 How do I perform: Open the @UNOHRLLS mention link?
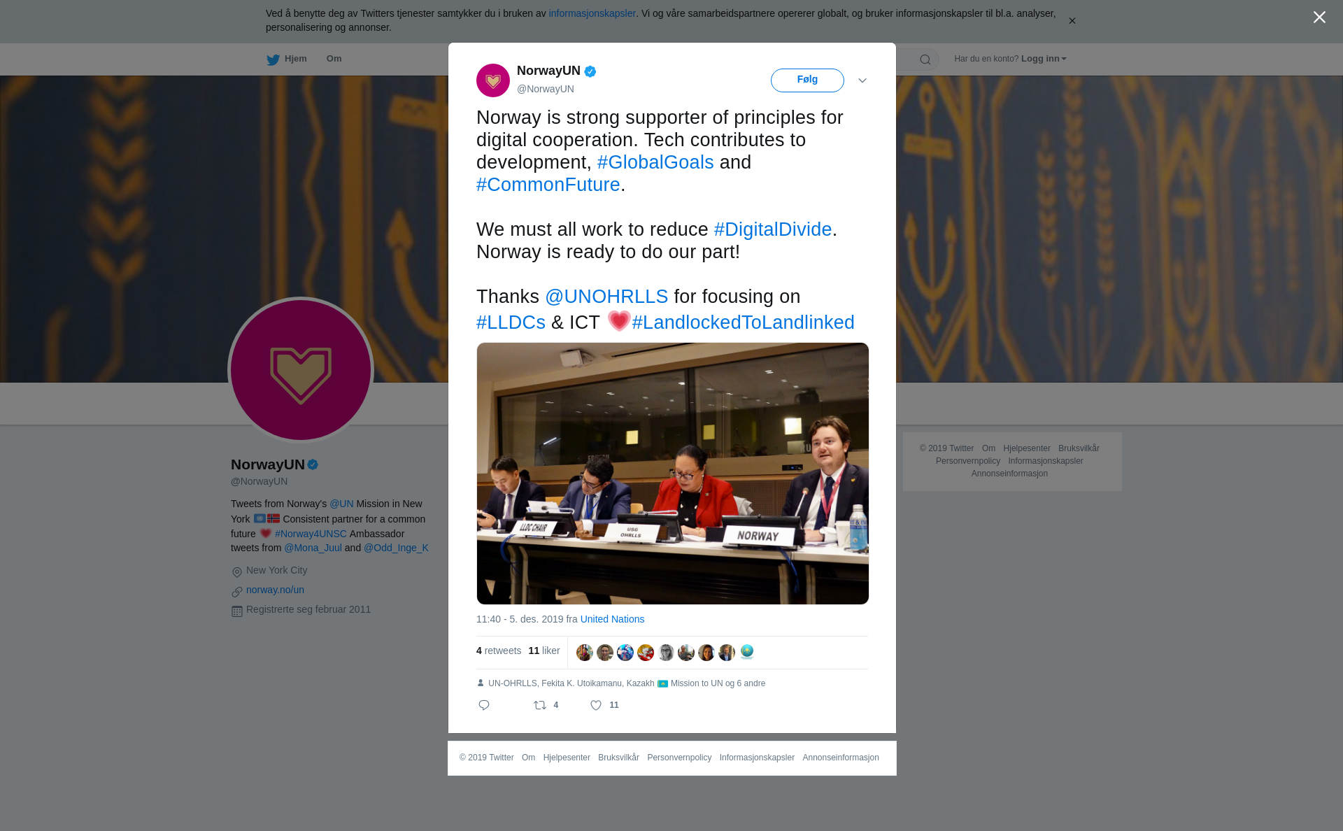(606, 297)
